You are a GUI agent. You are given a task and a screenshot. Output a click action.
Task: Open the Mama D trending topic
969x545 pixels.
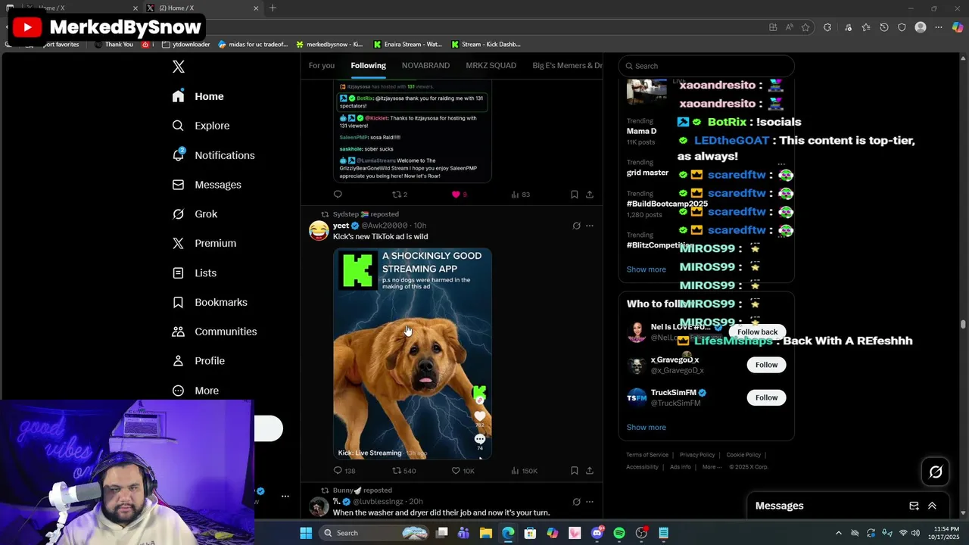click(x=641, y=131)
